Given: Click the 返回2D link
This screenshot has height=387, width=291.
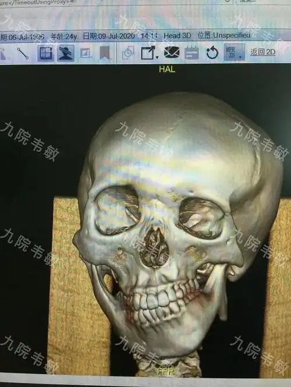Looking at the screenshot, I should [262, 52].
